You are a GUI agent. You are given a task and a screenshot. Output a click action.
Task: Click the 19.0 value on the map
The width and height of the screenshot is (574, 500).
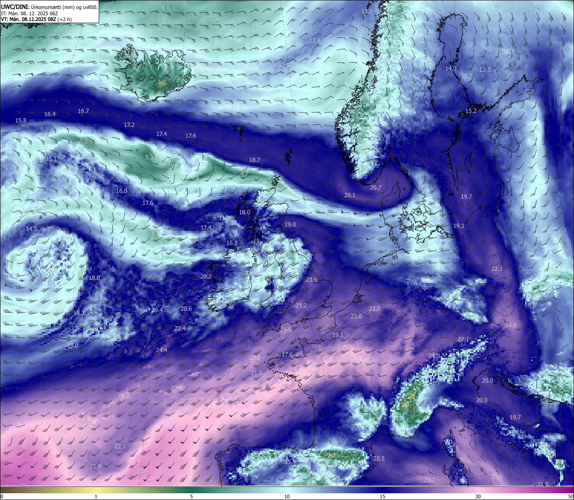coord(290,225)
